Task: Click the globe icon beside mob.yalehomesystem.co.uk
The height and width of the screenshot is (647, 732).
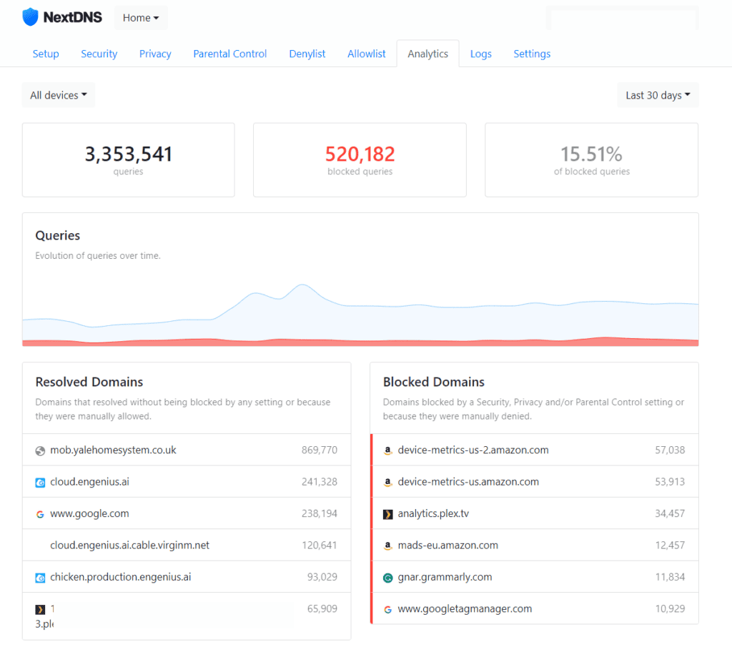Action: (40, 450)
